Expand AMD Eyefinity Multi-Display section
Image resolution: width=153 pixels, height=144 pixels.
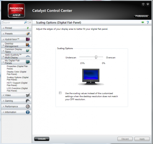coord(16,56)
